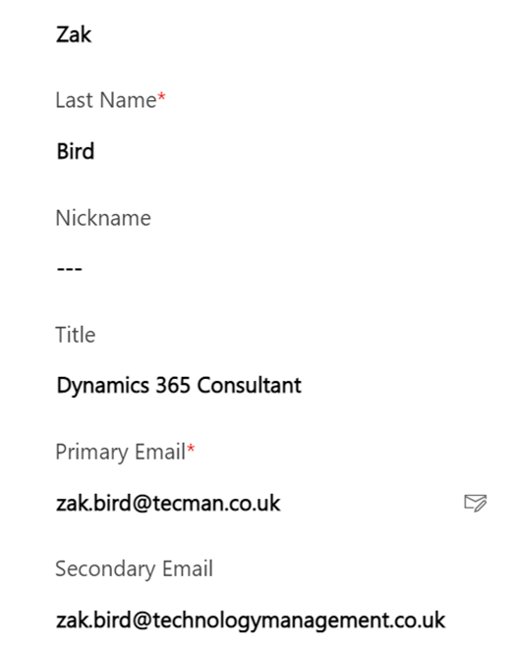This screenshot has width=519, height=645.
Task: Place cursor on the word Dynamics in Title
Action: 102,386
